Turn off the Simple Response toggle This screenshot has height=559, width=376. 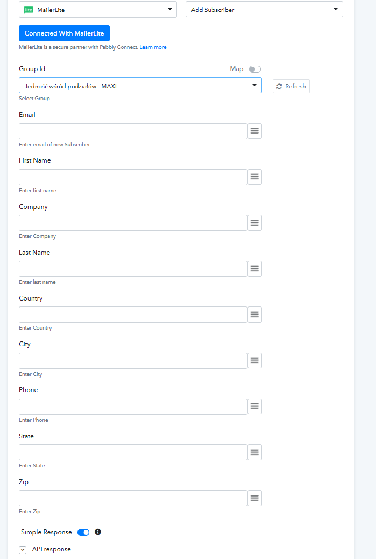pos(83,532)
